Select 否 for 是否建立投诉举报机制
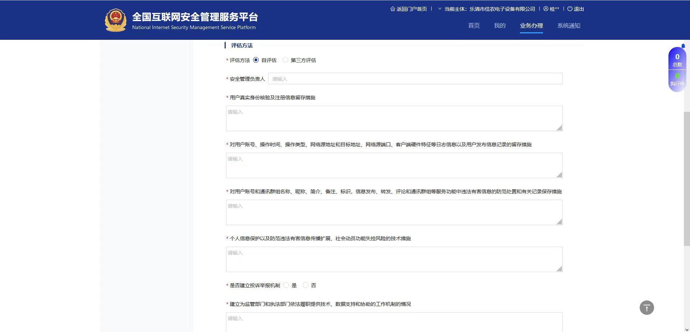This screenshot has width=690, height=332. pyautogui.click(x=305, y=285)
